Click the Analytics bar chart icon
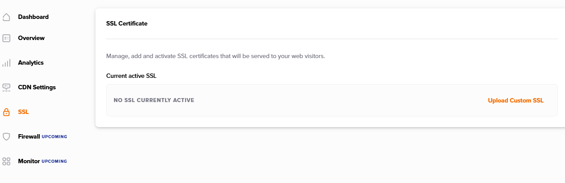This screenshot has height=183, width=565. coord(6,63)
